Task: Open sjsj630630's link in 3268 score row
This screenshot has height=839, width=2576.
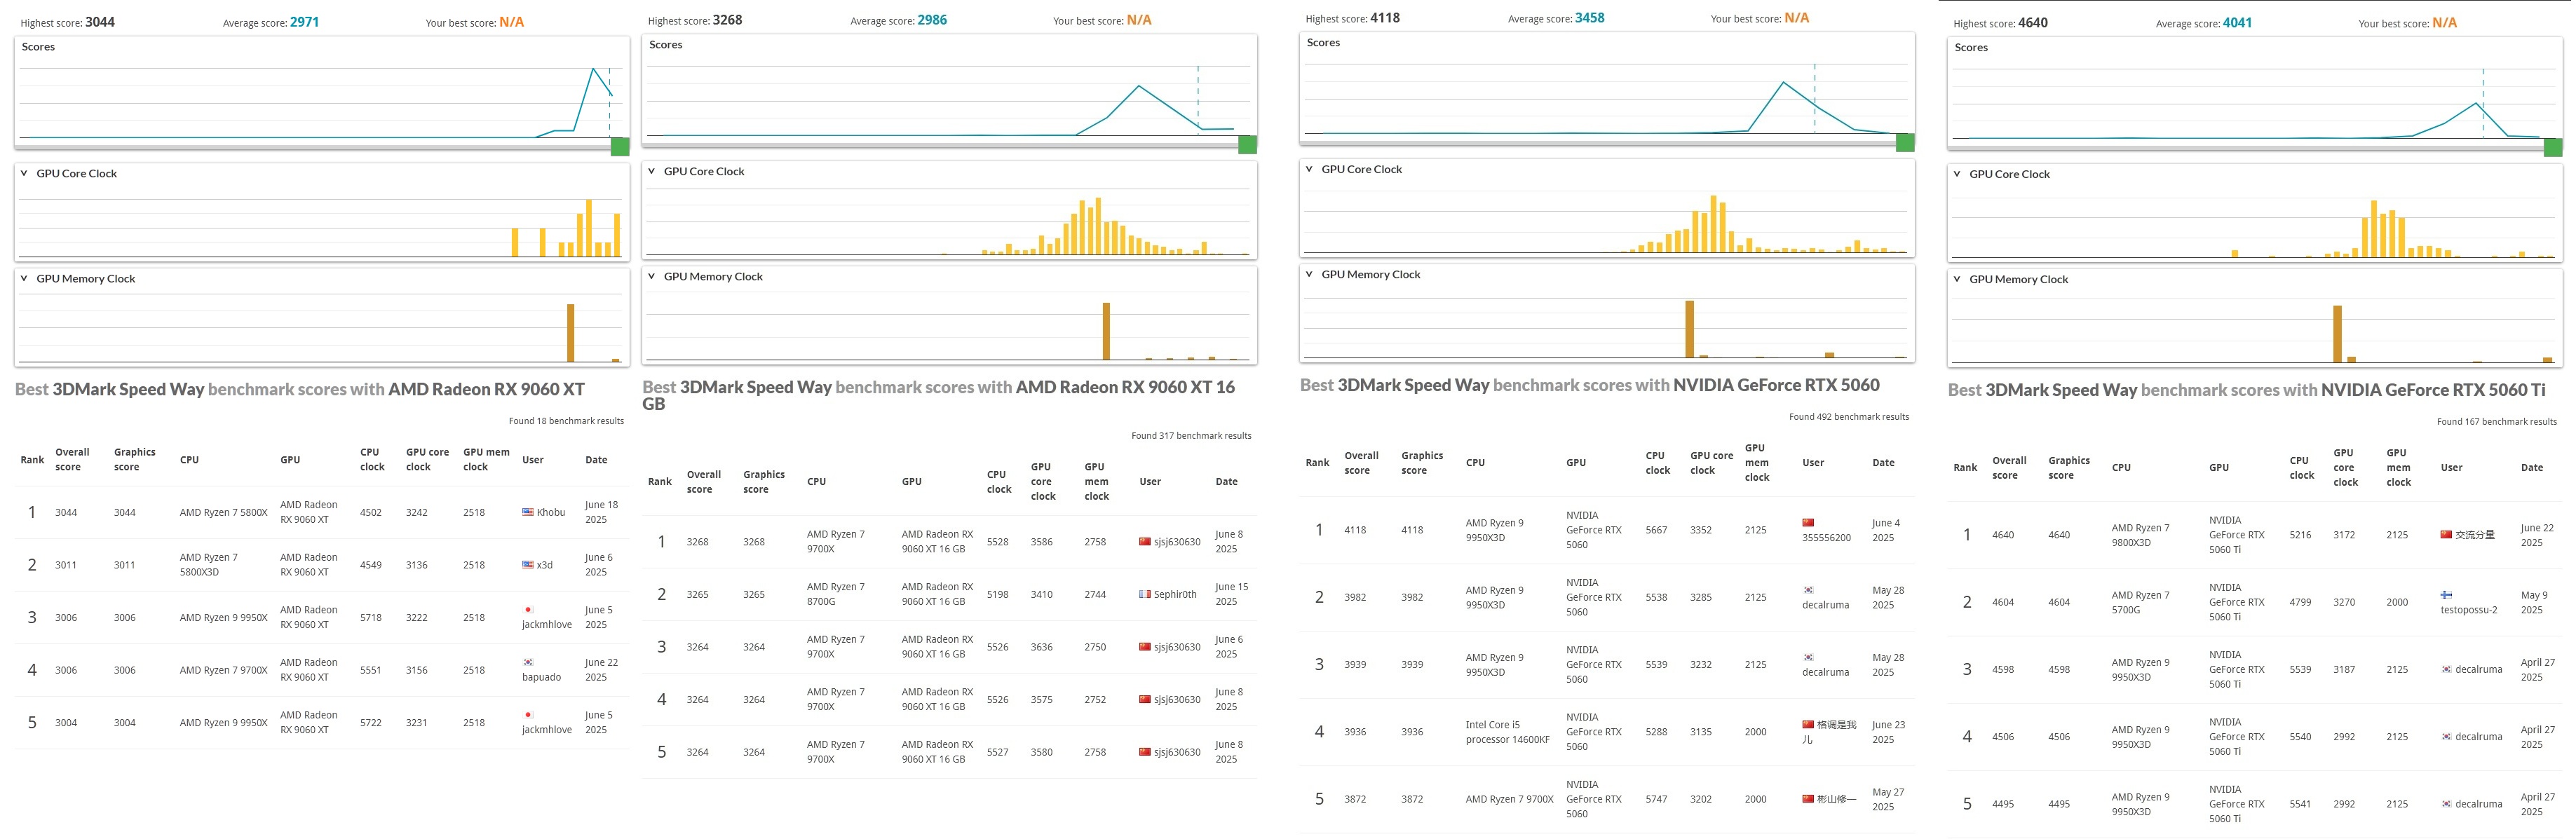Action: coord(1177,542)
